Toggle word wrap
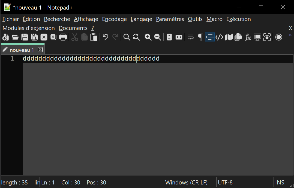 click(190, 37)
